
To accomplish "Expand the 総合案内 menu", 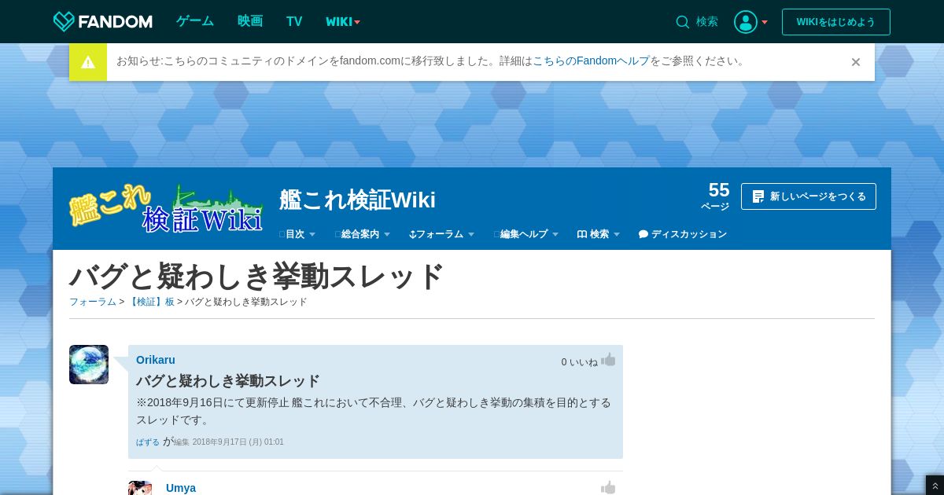I will [363, 234].
